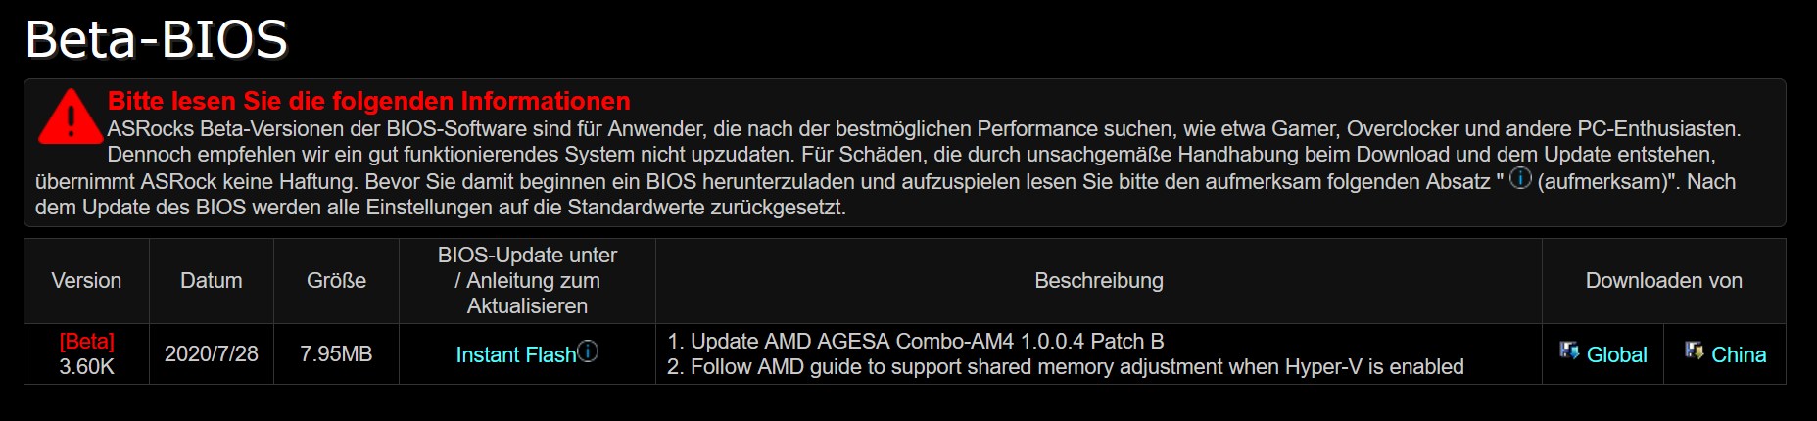Click the 2020/7/28 date cell
1817x421 pixels.
coord(212,354)
